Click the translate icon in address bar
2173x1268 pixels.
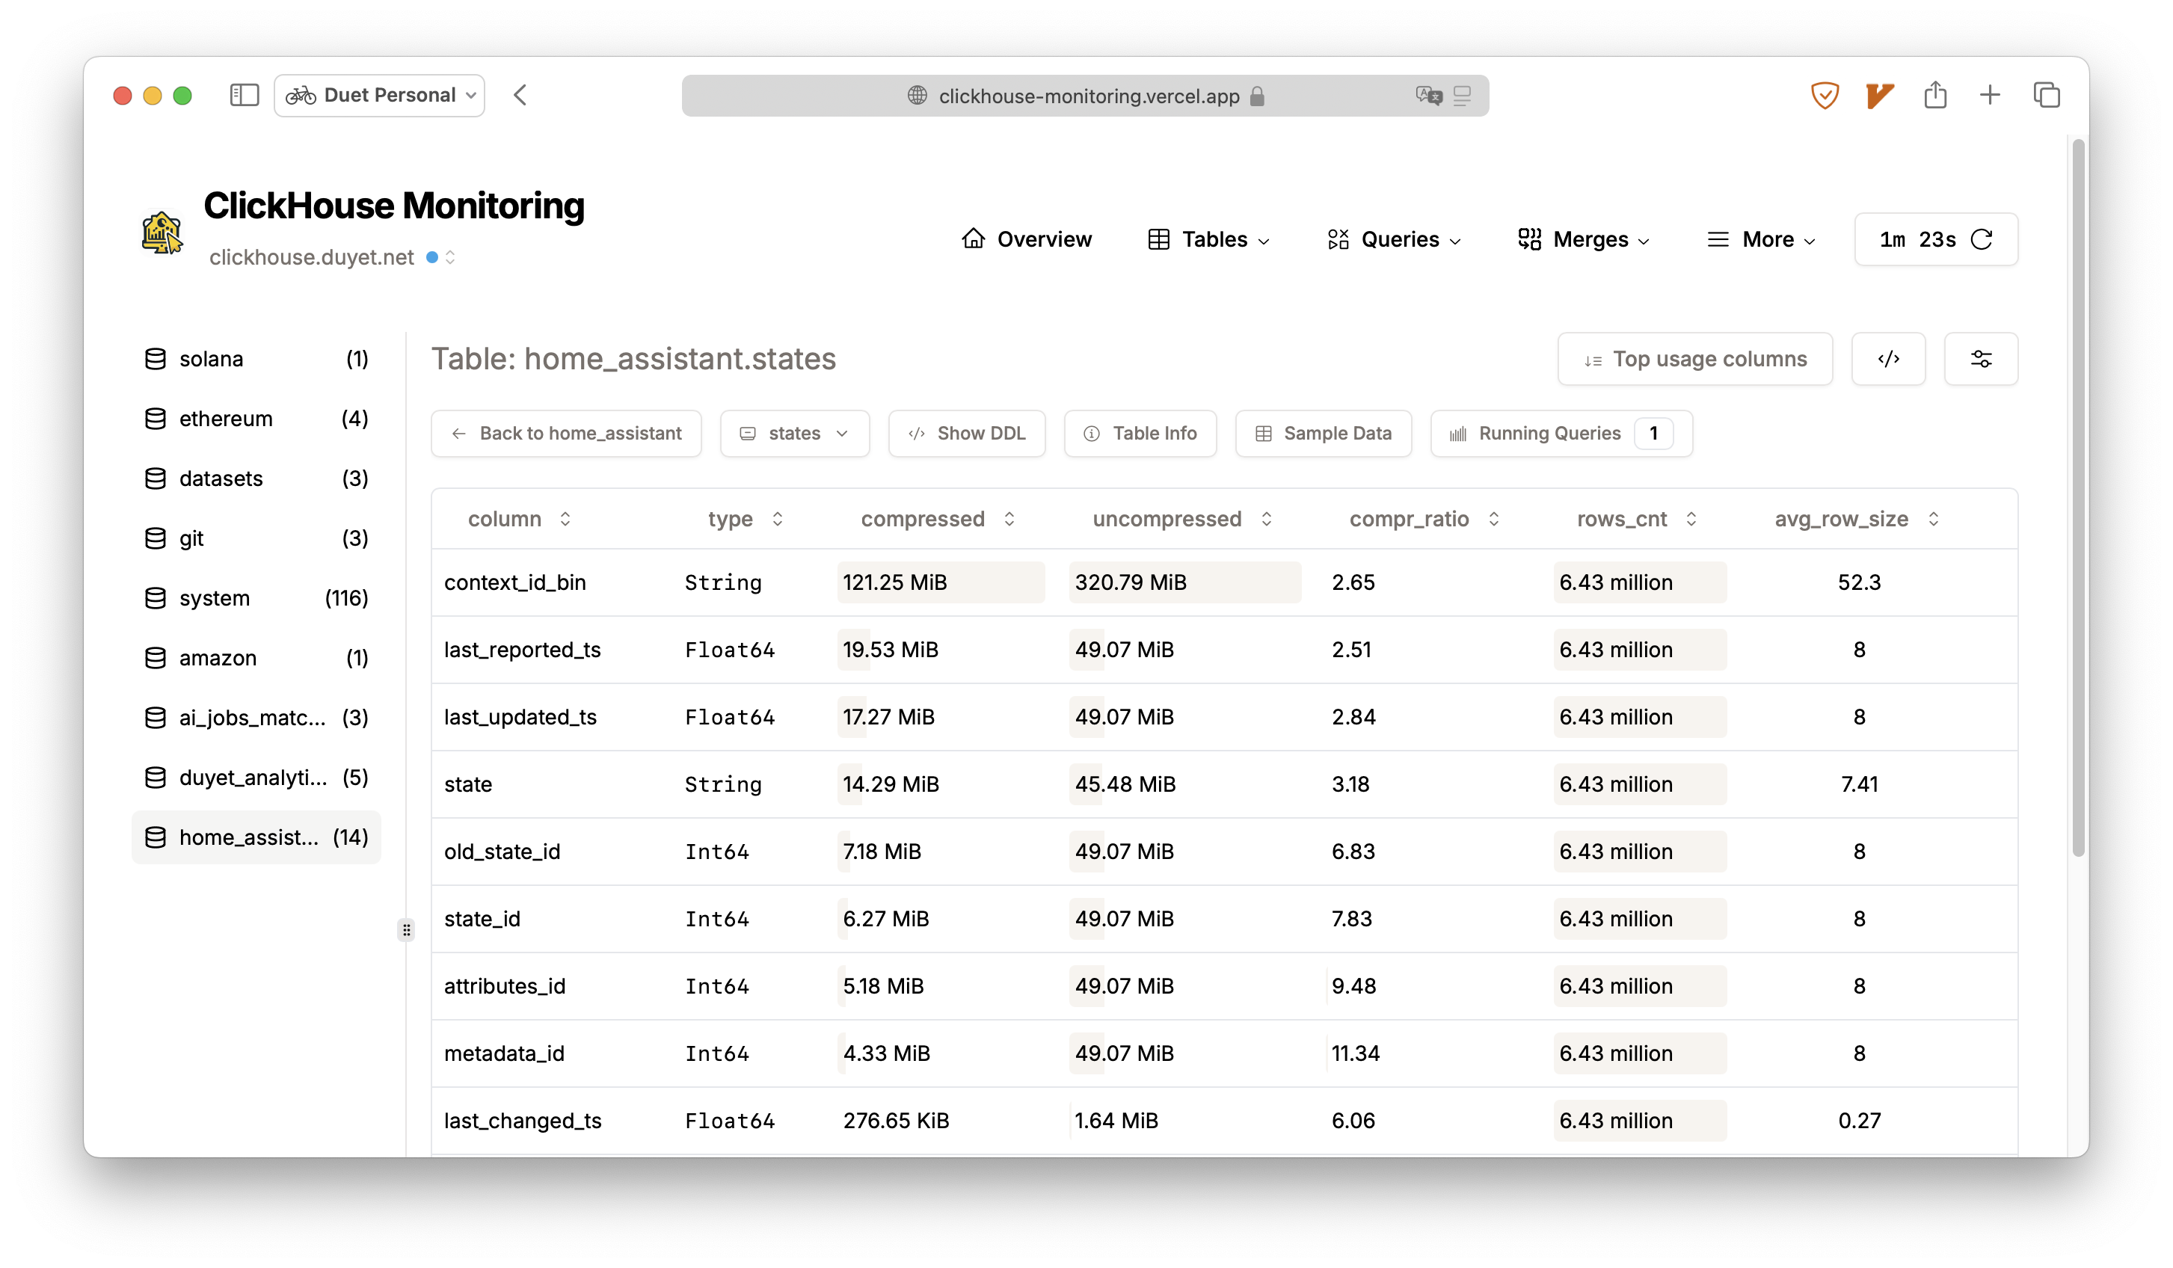pyautogui.click(x=1428, y=96)
